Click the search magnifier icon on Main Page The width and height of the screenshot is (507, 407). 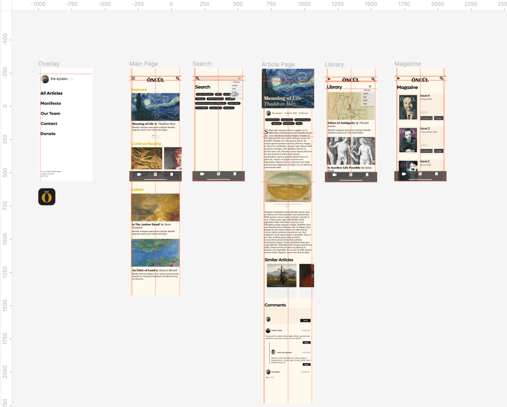(x=178, y=78)
